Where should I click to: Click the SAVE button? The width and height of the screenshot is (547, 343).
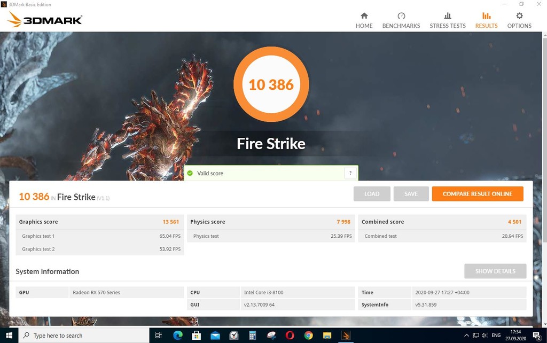click(x=411, y=193)
